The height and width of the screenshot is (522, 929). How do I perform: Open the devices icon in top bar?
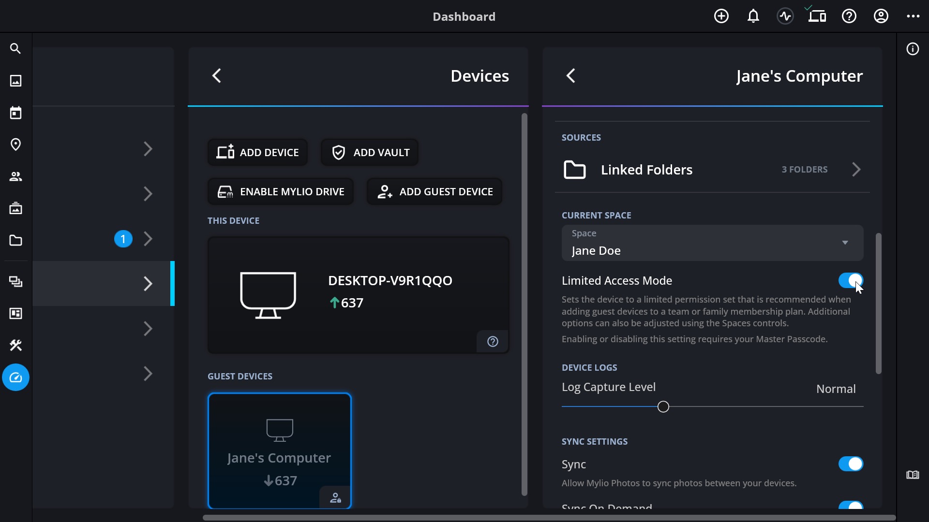tap(817, 16)
